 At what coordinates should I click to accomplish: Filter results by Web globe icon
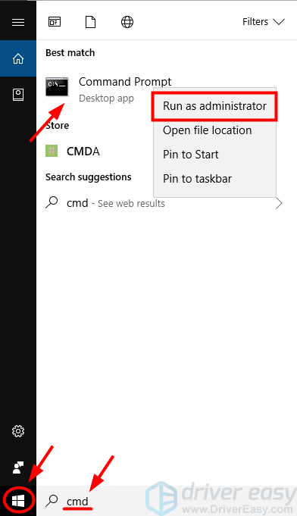pyautogui.click(x=127, y=22)
